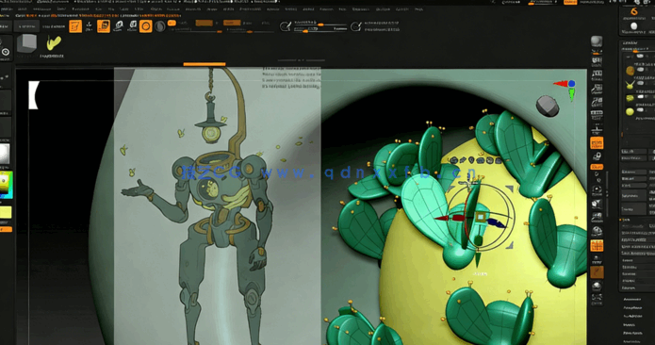Screen dimensions: 655x345
Task: Toggle the brown transparency icon on right shelf
Action: coord(597,272)
